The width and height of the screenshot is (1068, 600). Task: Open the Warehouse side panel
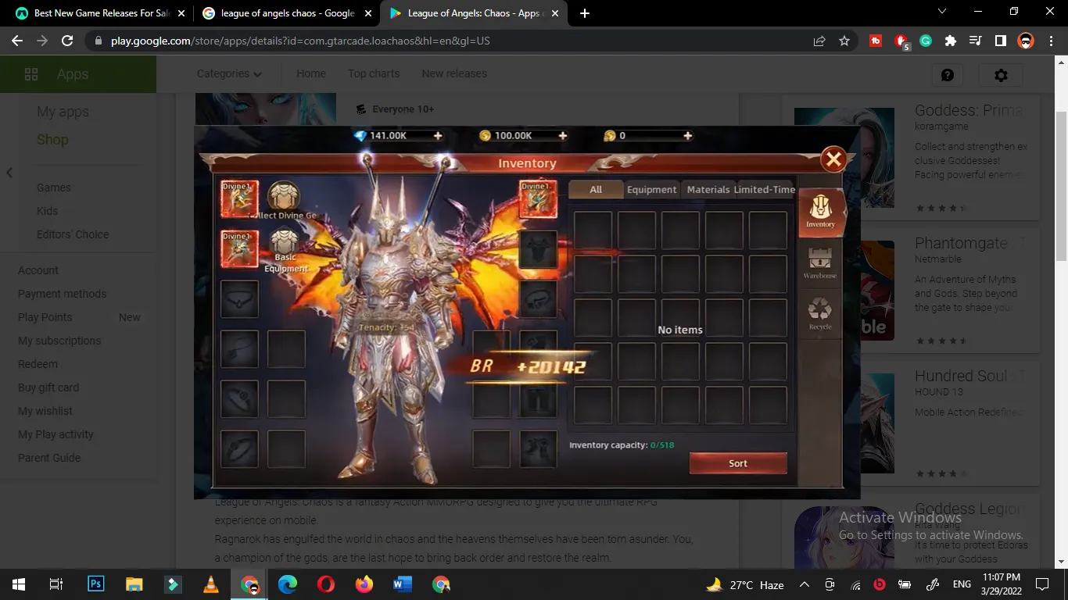tap(820, 263)
